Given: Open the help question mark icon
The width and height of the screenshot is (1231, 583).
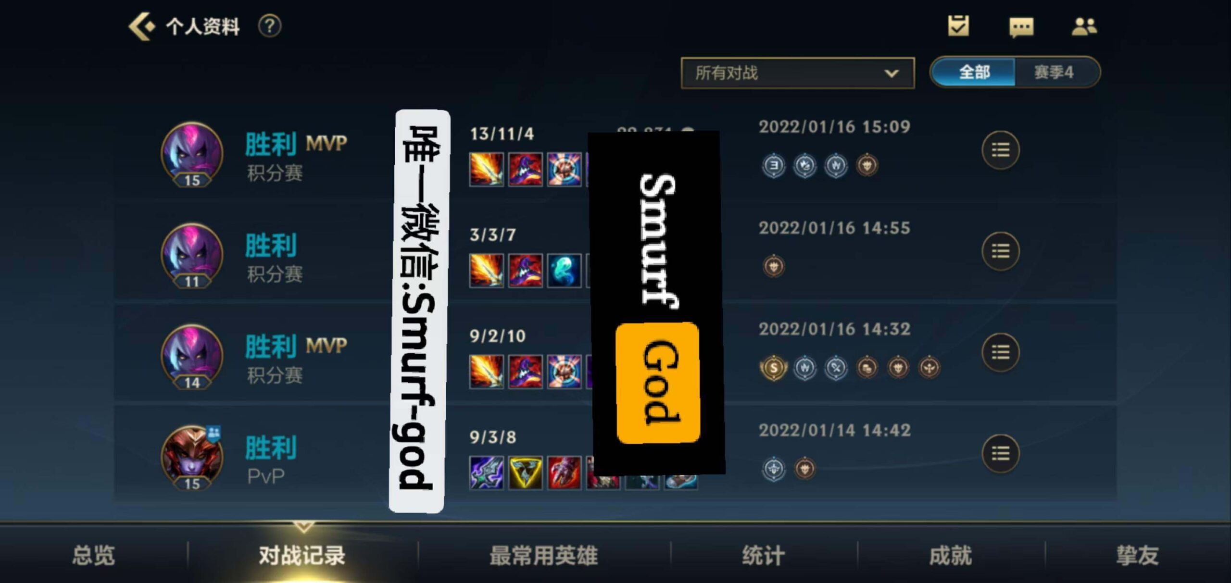Looking at the screenshot, I should 269,26.
